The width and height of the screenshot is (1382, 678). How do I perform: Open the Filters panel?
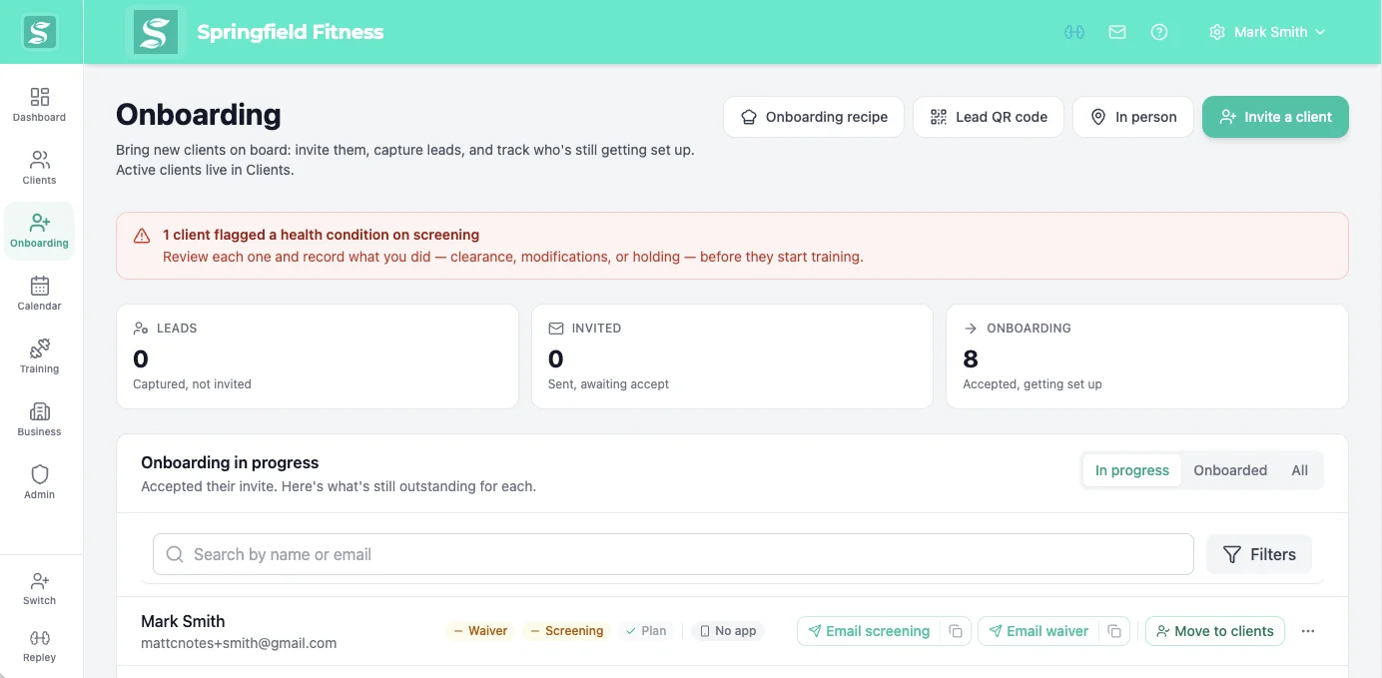1259,554
